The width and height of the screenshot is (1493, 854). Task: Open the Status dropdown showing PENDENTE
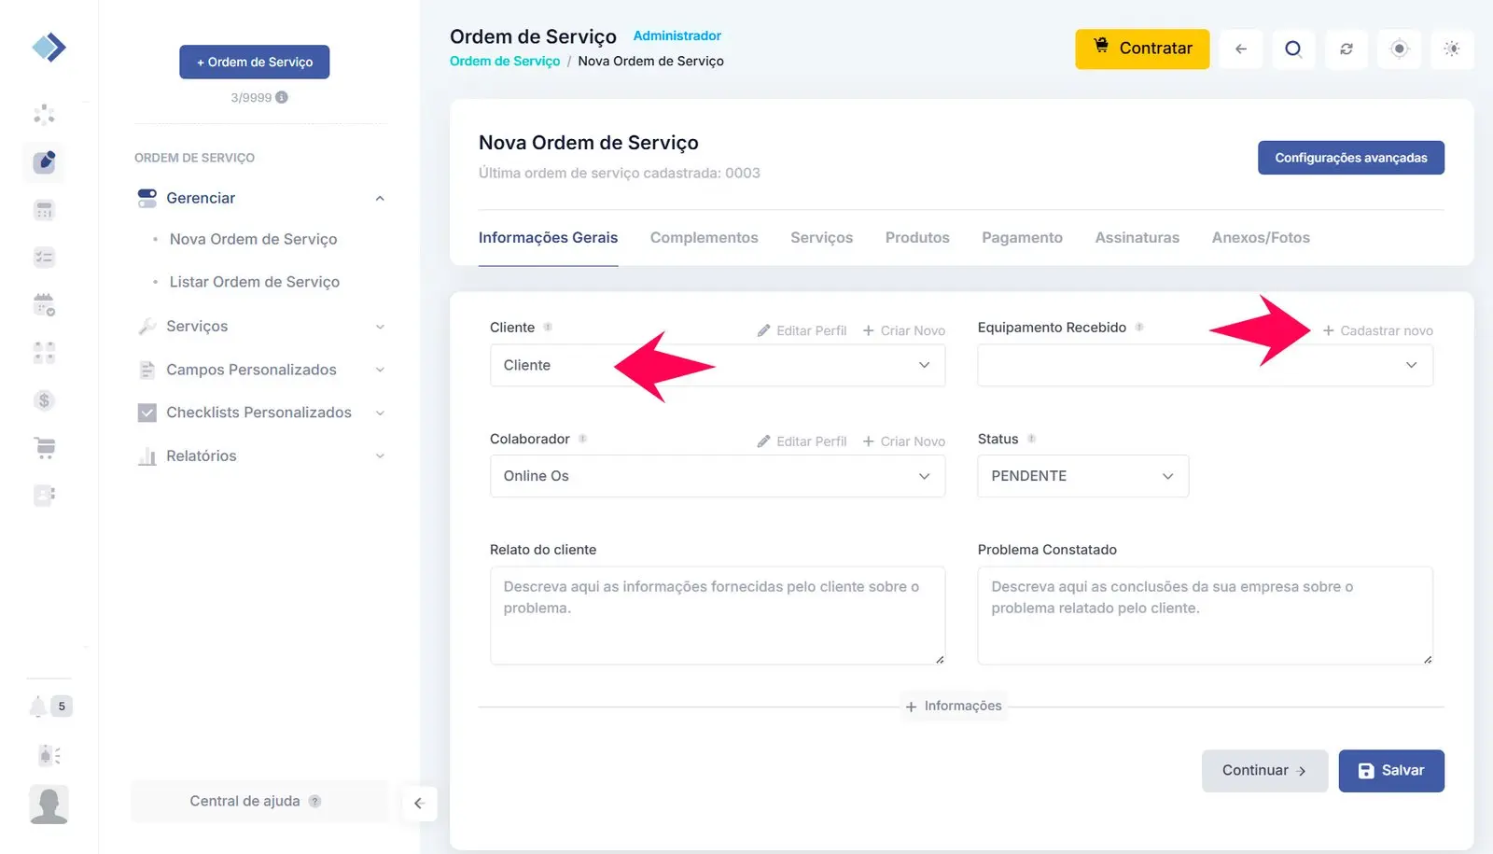[1082, 476]
